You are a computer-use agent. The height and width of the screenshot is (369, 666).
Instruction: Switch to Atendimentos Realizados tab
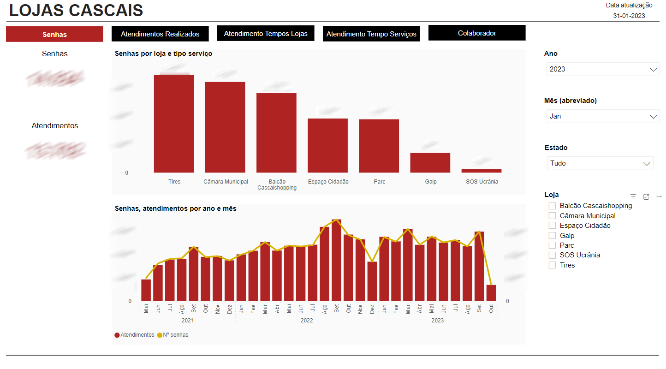160,34
